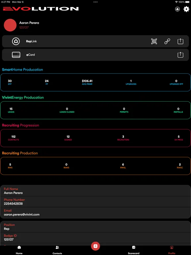Tap the Evolution logo
This screenshot has height=255, width=191.
tap(41, 9)
